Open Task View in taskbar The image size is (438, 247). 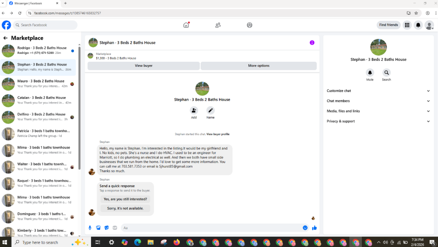point(98,242)
